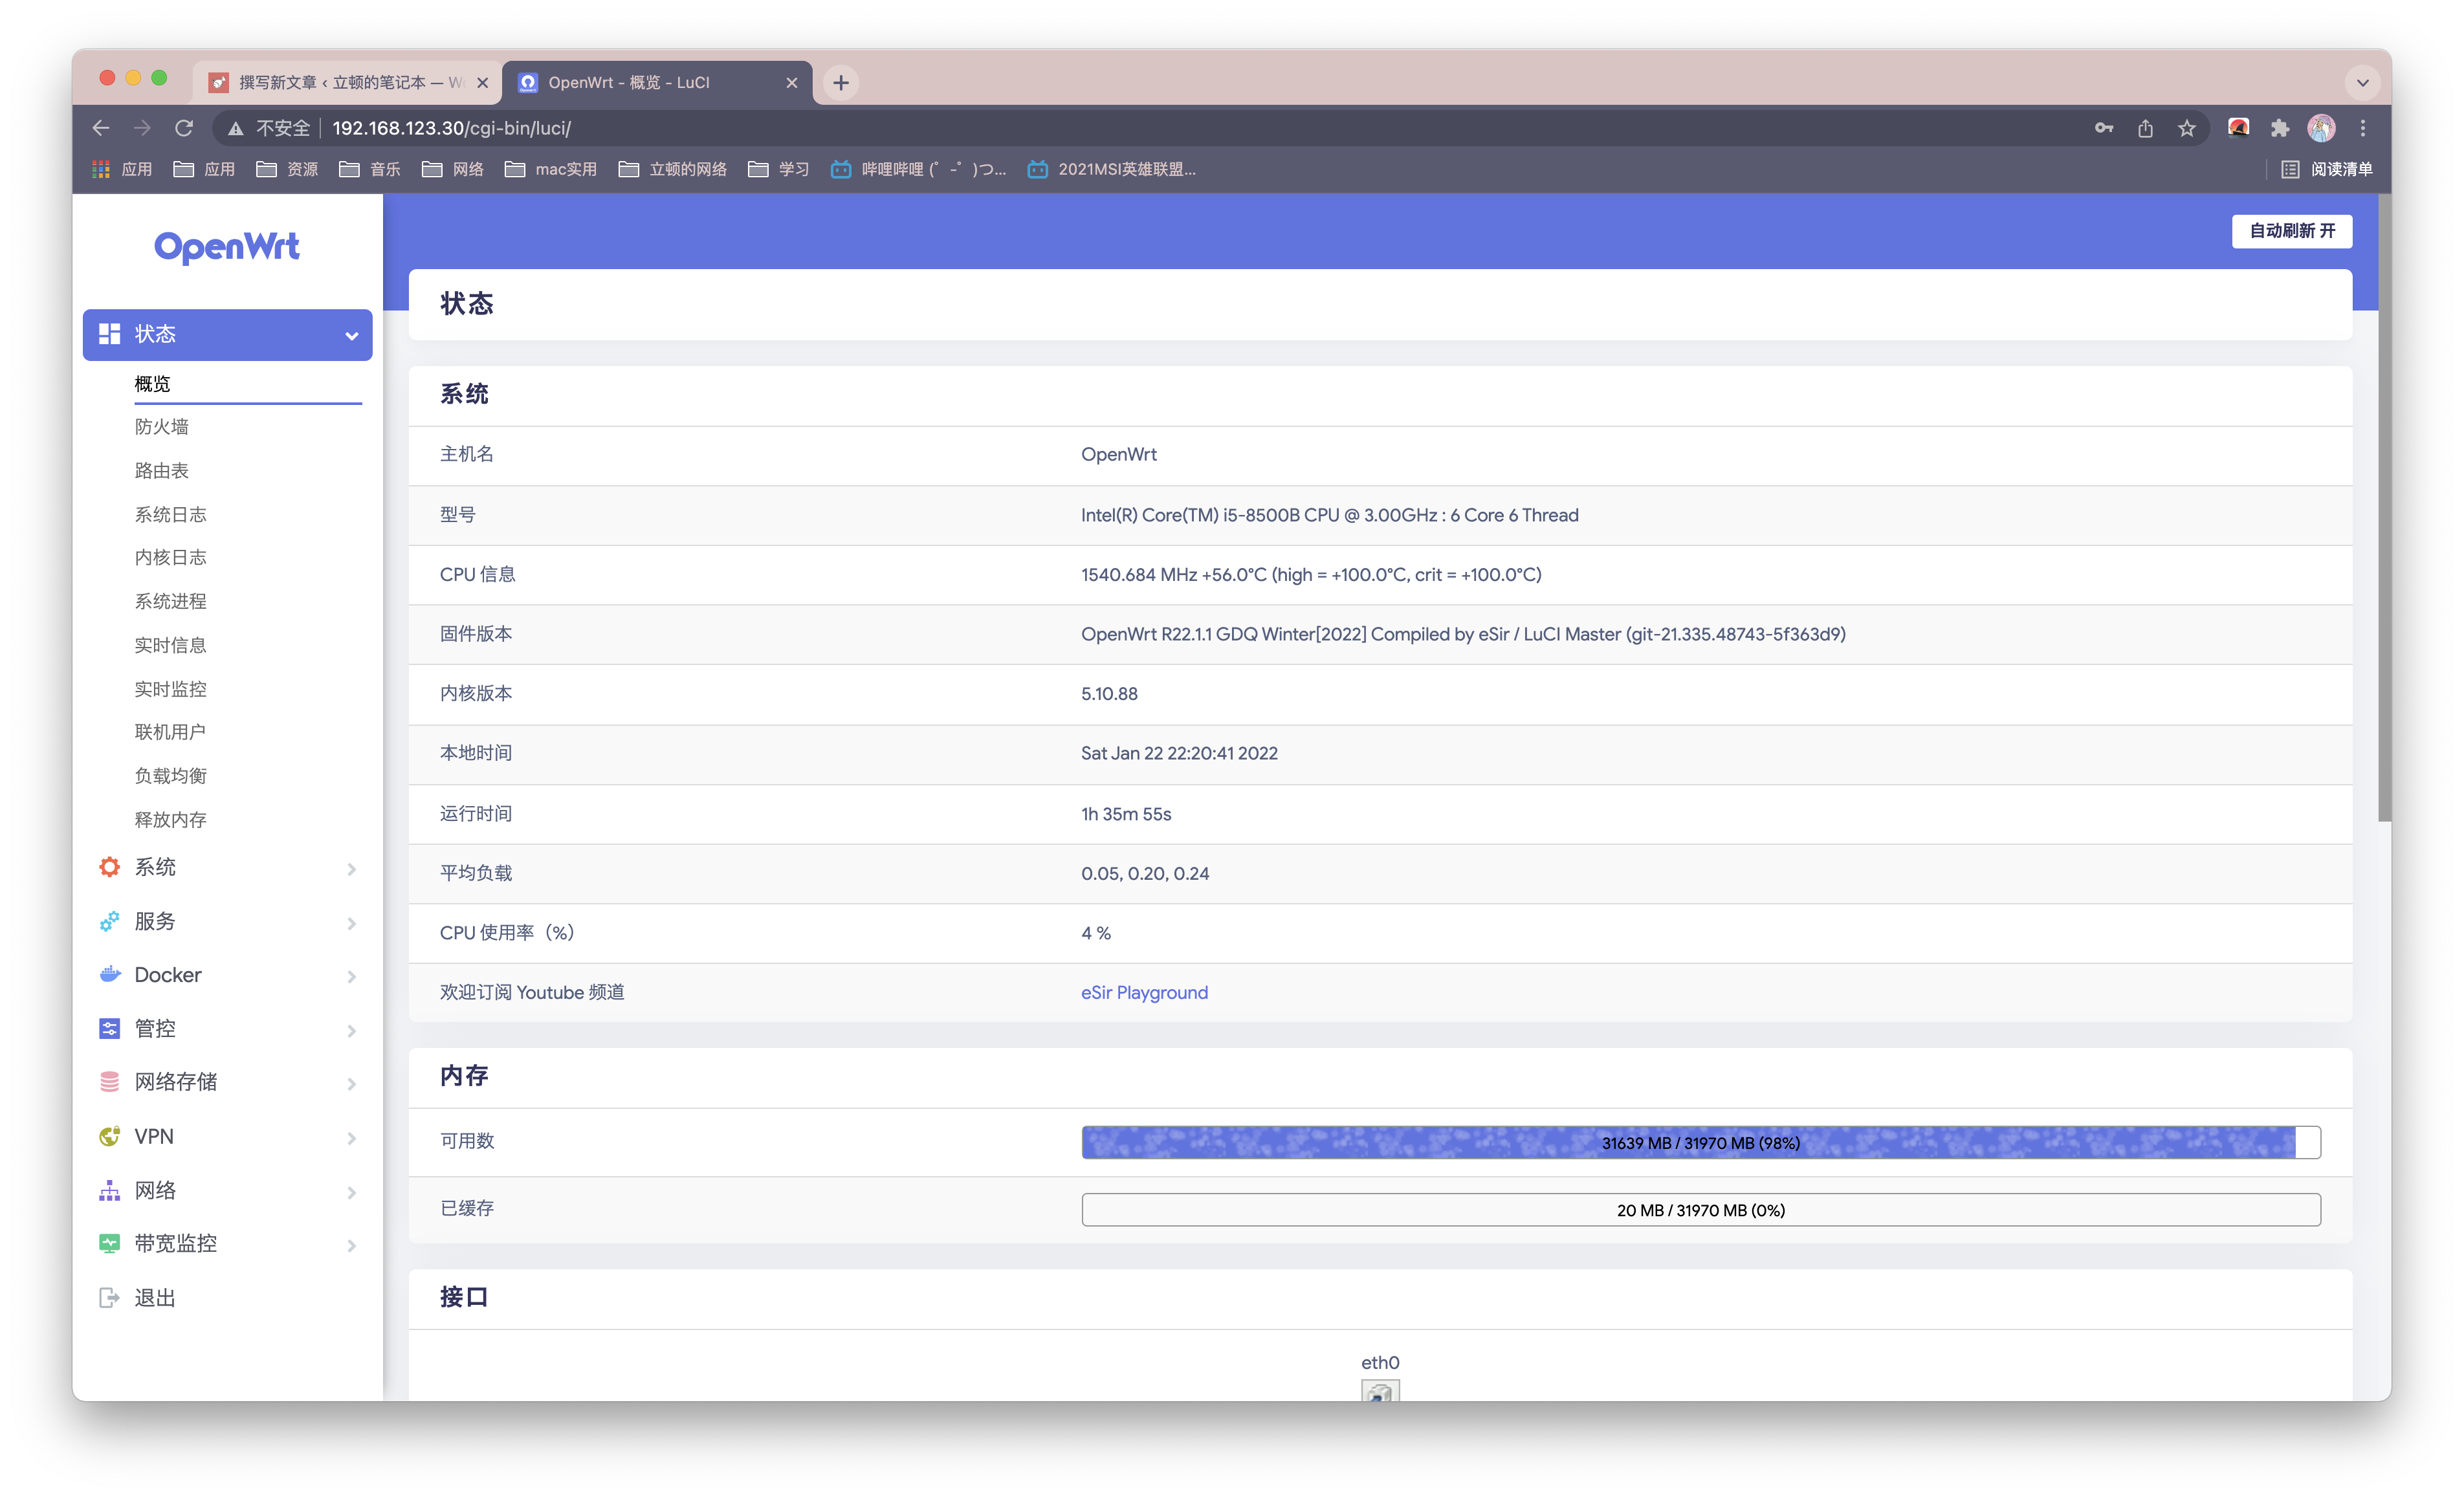The width and height of the screenshot is (2464, 1497).
Task: Open the eSir Playground link
Action: [x=1144, y=992]
